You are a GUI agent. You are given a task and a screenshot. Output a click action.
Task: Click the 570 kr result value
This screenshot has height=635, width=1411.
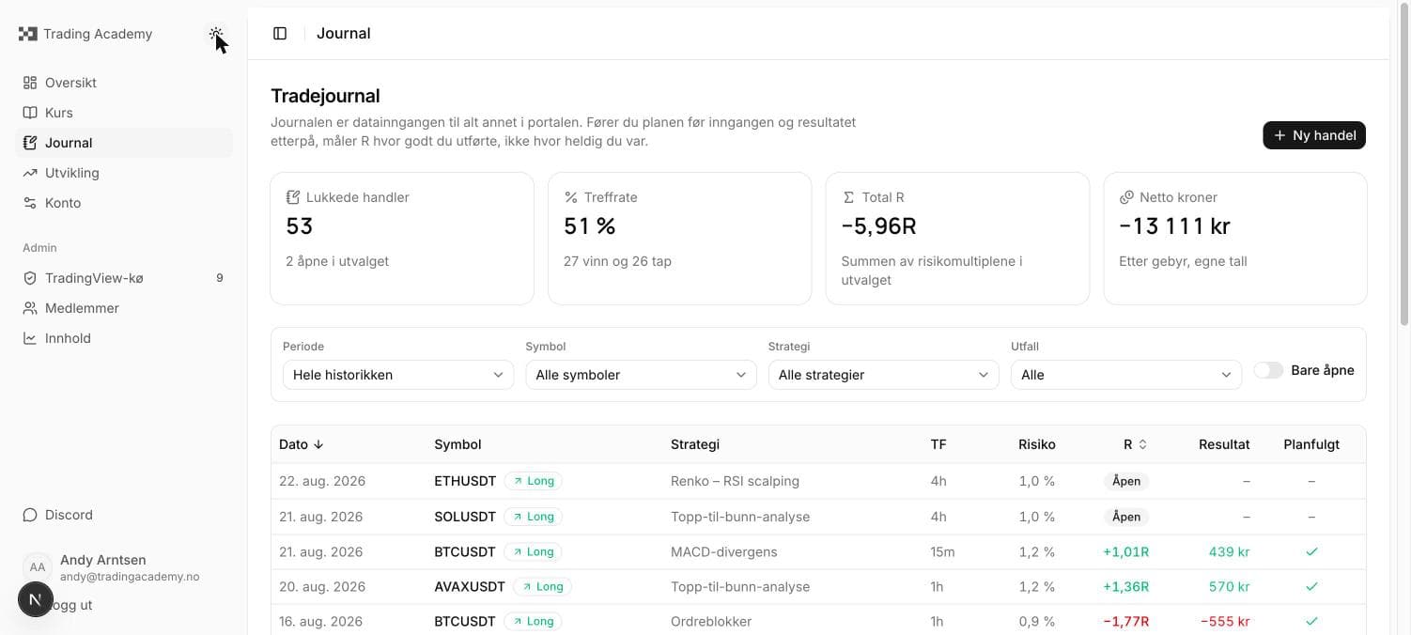click(x=1230, y=586)
